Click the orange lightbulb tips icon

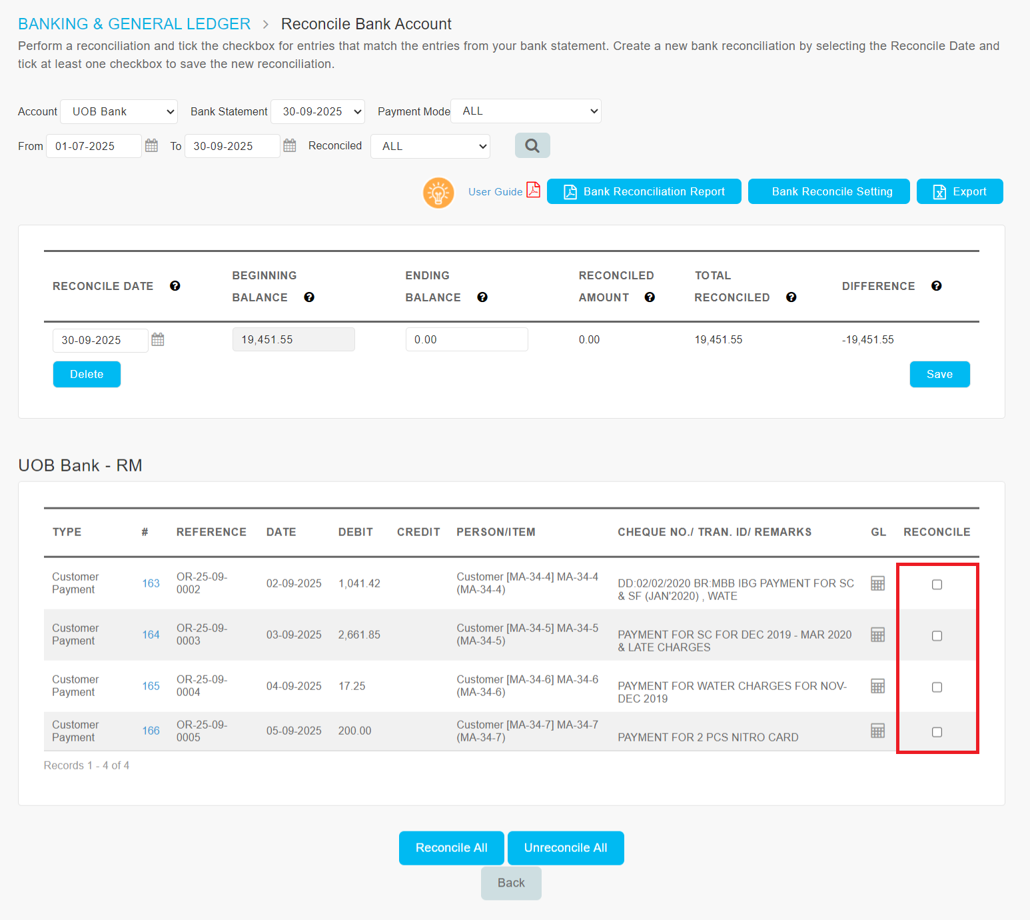(438, 193)
